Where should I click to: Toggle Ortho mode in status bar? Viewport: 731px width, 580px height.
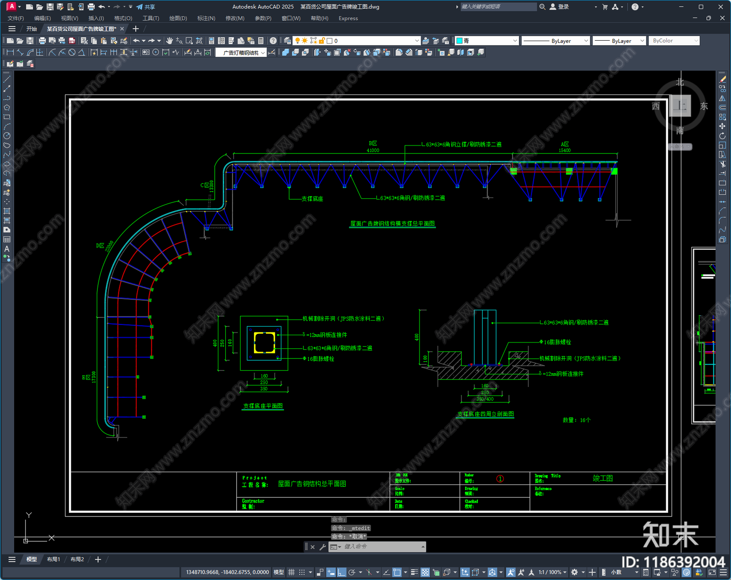coord(341,572)
